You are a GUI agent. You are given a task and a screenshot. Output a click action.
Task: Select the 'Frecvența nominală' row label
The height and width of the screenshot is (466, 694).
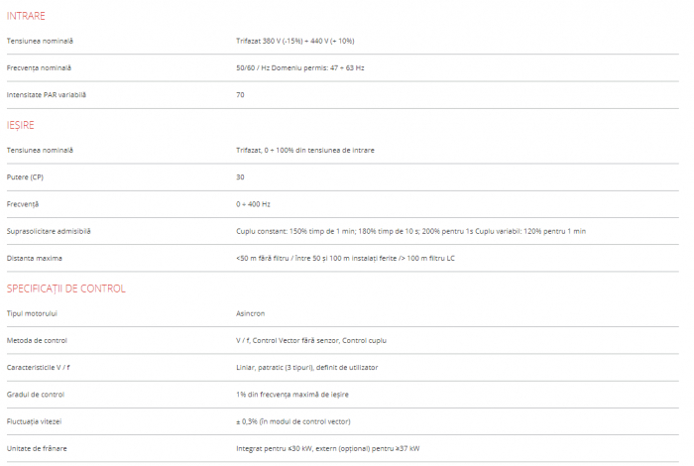39,67
